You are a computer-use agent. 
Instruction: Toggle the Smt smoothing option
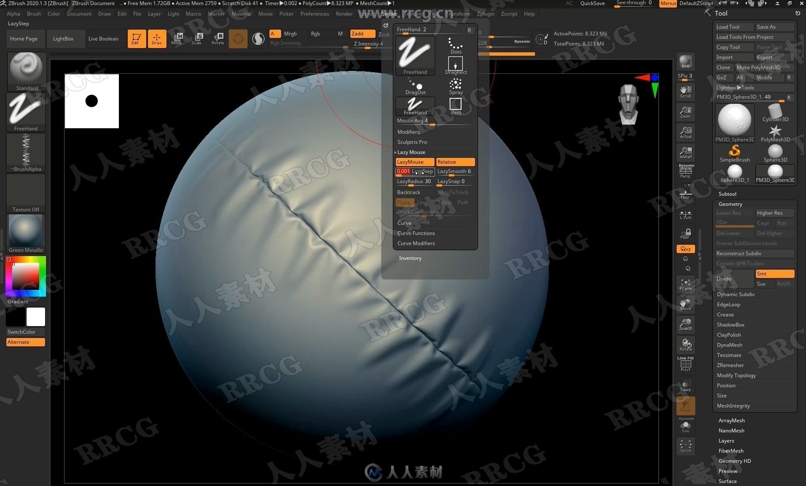coord(775,274)
